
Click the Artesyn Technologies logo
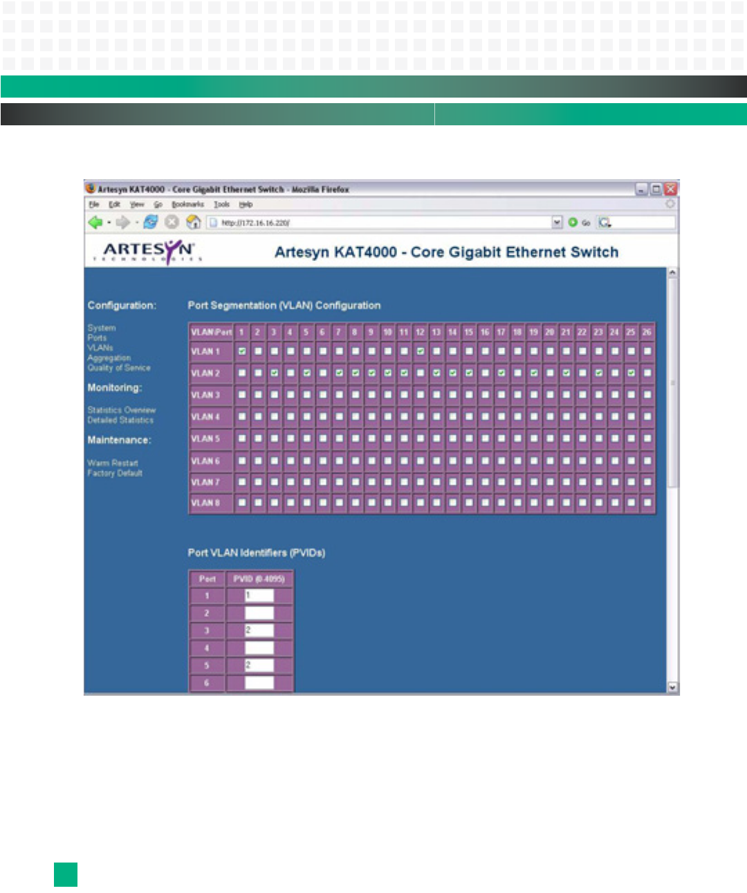click(x=149, y=252)
